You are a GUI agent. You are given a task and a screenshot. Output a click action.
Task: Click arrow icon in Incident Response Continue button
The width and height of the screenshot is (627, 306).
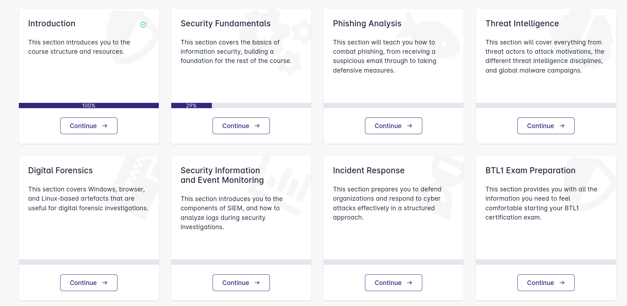coord(409,283)
